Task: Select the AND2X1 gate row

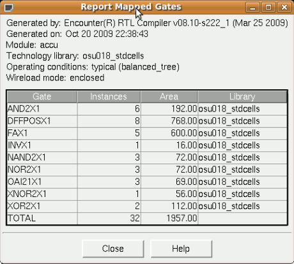Action: click(x=147, y=109)
